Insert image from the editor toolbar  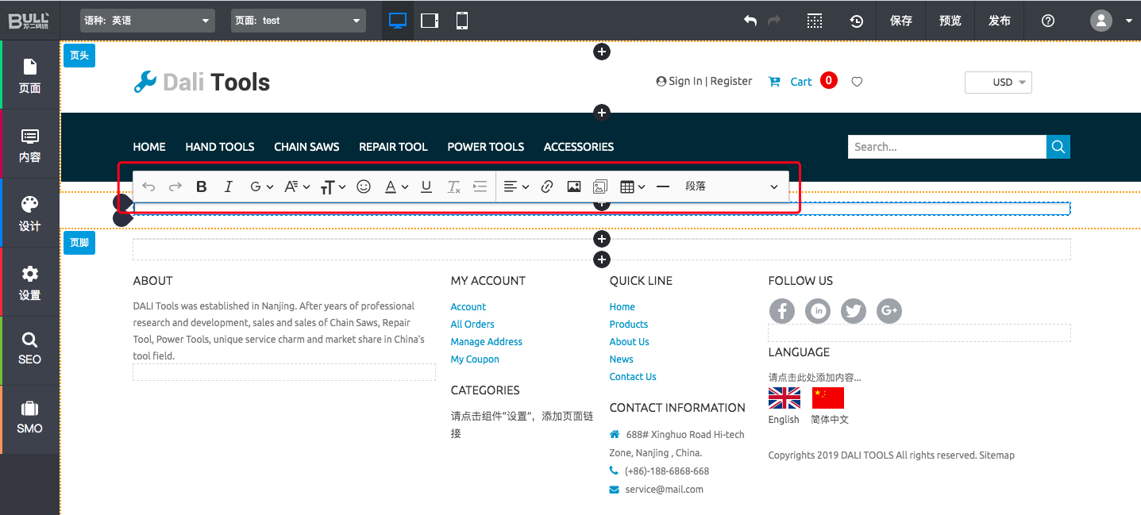tap(574, 186)
